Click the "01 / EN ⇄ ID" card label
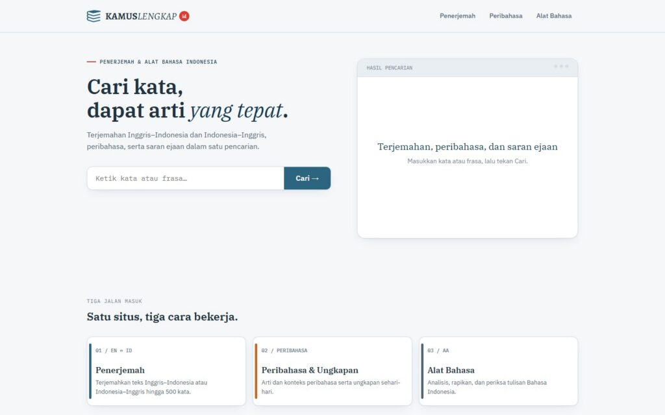This screenshot has width=665, height=415. [x=114, y=351]
